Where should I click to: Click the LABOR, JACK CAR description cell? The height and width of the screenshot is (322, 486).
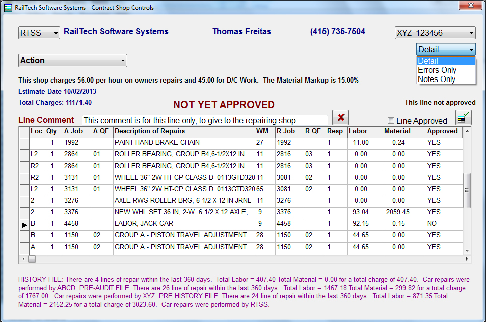tap(184, 224)
